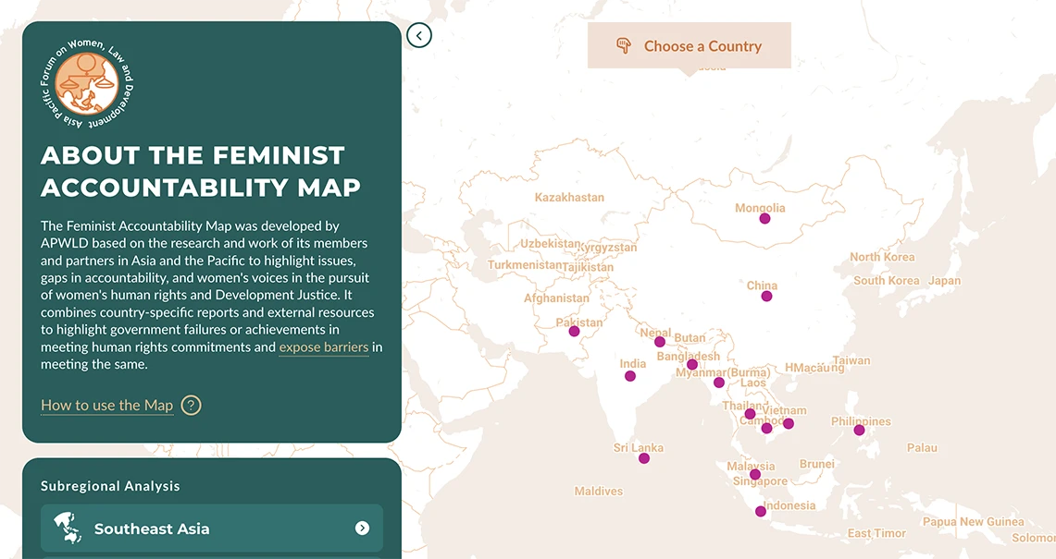1056x559 pixels.
Task: Select the Sri Lanka map marker
Action: tap(644, 458)
